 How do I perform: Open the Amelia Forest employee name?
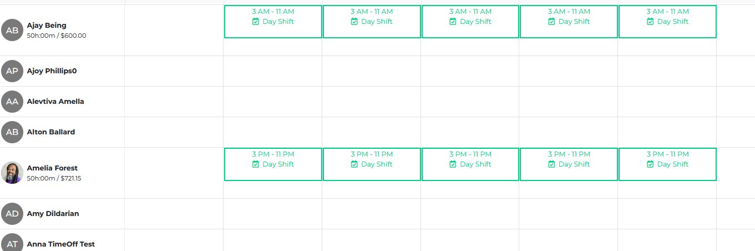coord(52,168)
